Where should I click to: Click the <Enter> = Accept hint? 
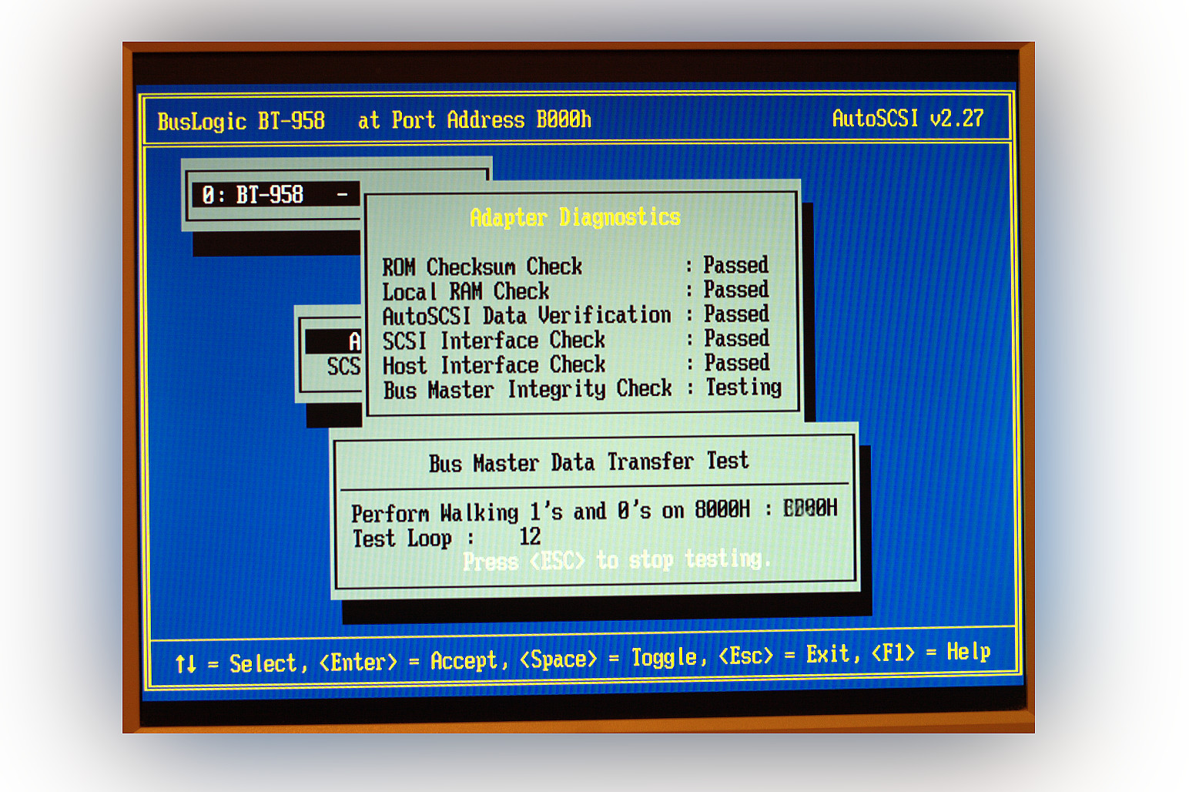coord(414,661)
